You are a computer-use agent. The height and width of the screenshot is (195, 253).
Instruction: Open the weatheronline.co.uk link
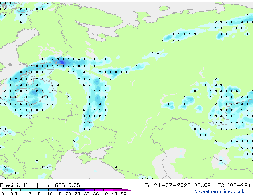click(x=219, y=191)
